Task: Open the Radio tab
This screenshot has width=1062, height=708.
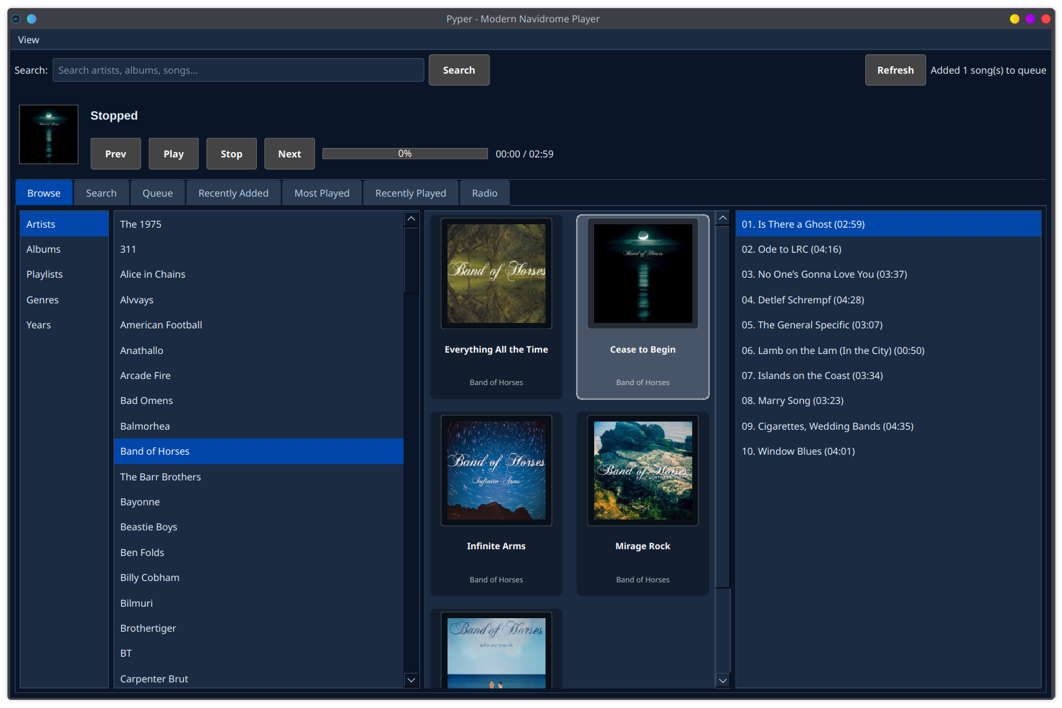Action: point(485,193)
